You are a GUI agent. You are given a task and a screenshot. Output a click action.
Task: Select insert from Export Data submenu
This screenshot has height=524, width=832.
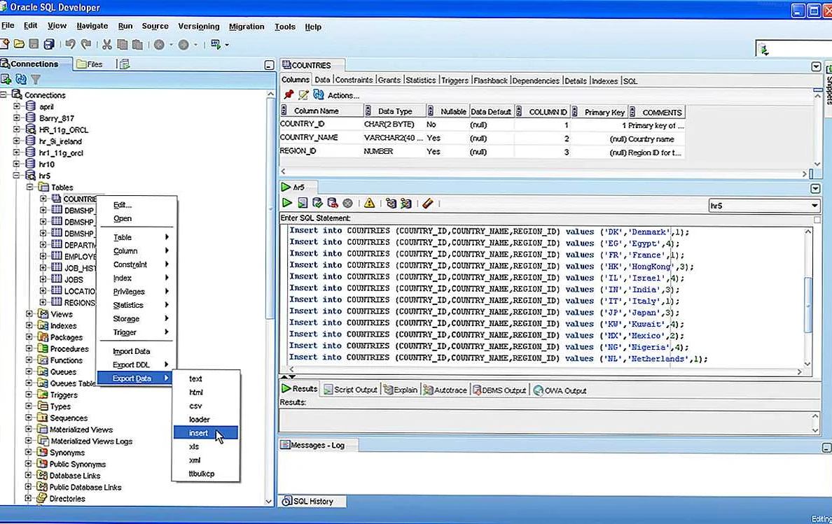pyautogui.click(x=198, y=433)
